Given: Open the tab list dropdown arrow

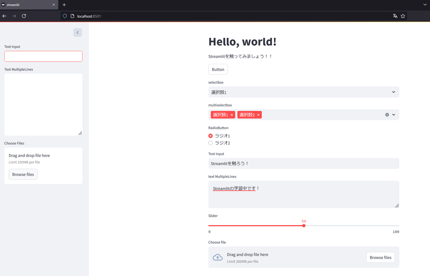Looking at the screenshot, I should tap(425, 5).
